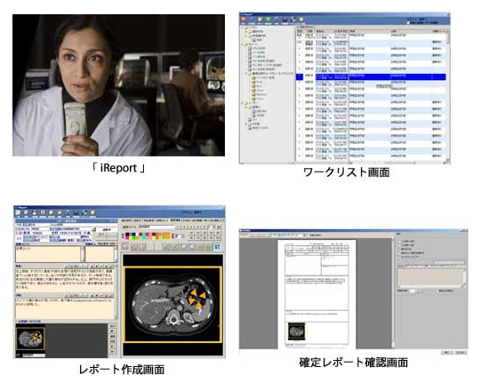Toggle the checkbox at worklist header top right

[408, 22]
